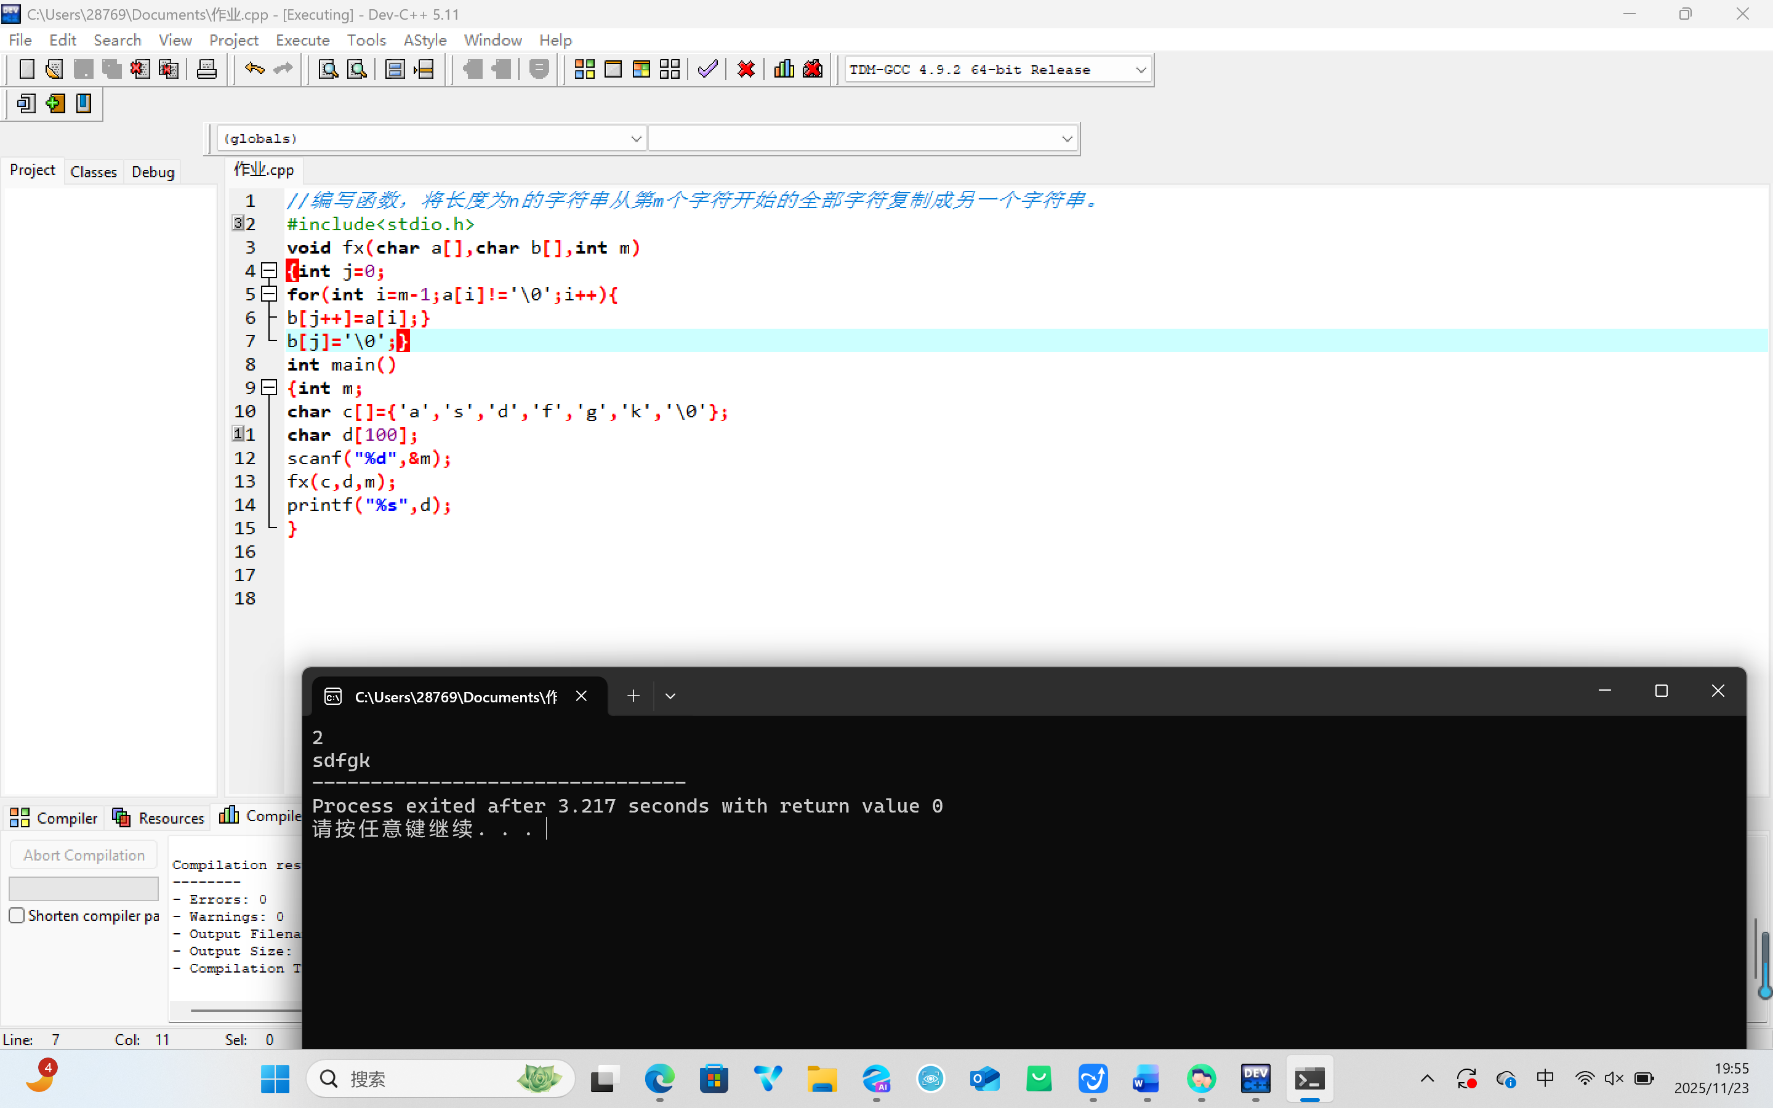Open the TDM-GCC compiler set dropdown
Viewport: 1773px width, 1108px height.
(1140, 70)
